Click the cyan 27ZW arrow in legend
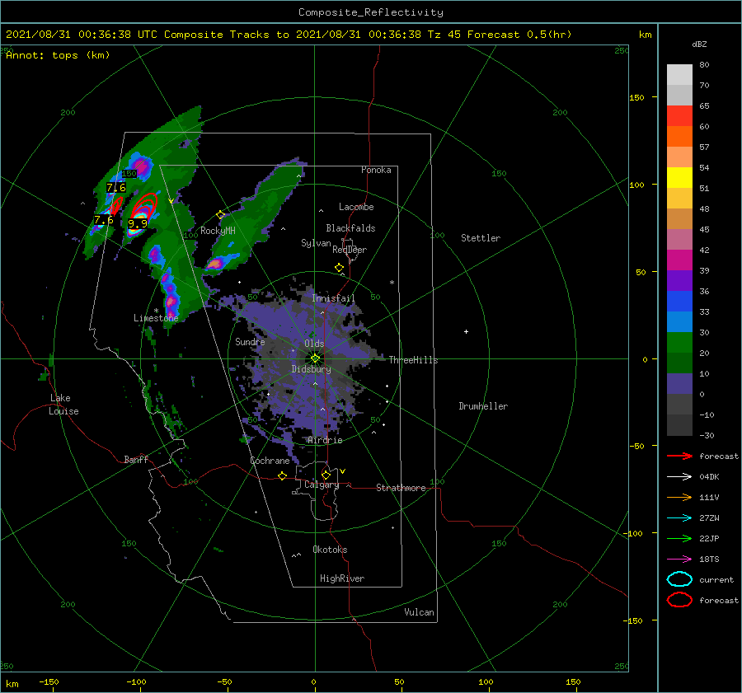Viewport: 742px width, 693px height. 679,518
